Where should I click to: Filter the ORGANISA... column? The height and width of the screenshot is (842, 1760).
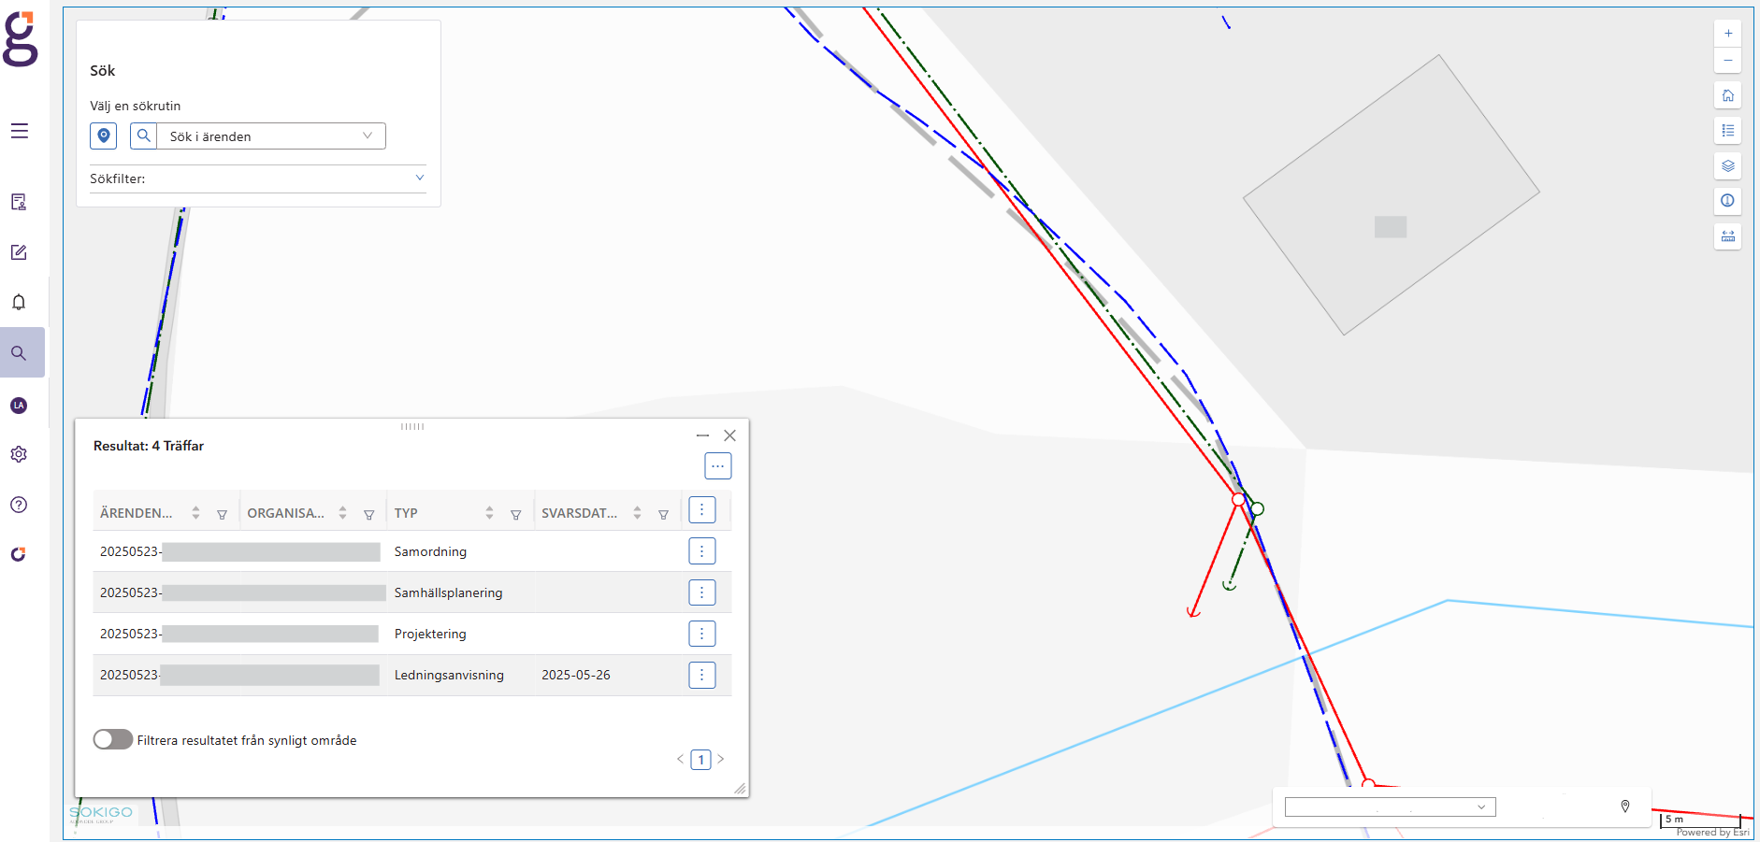369,514
